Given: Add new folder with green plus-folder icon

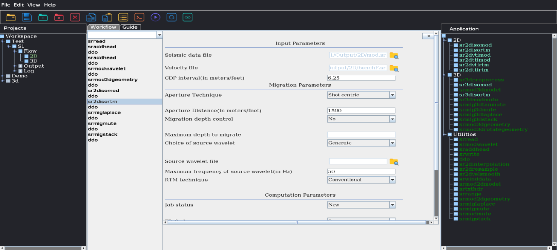Looking at the screenshot, I should coord(43,17).
